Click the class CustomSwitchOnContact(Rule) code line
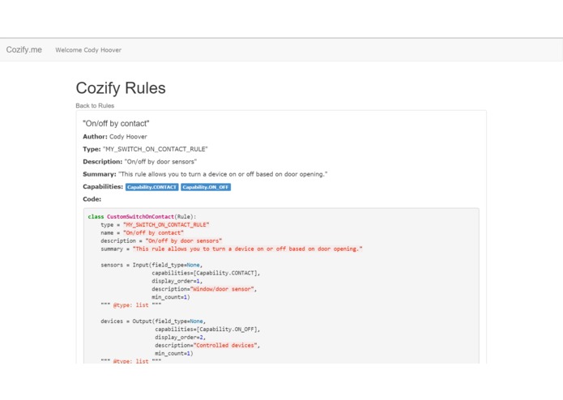 143,217
